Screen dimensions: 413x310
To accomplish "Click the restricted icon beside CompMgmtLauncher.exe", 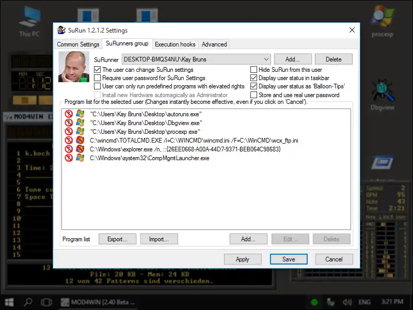I will tap(69, 158).
